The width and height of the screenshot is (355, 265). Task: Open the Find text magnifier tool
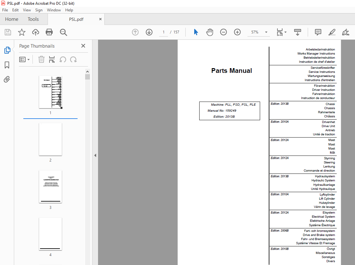pyautogui.click(x=63, y=32)
